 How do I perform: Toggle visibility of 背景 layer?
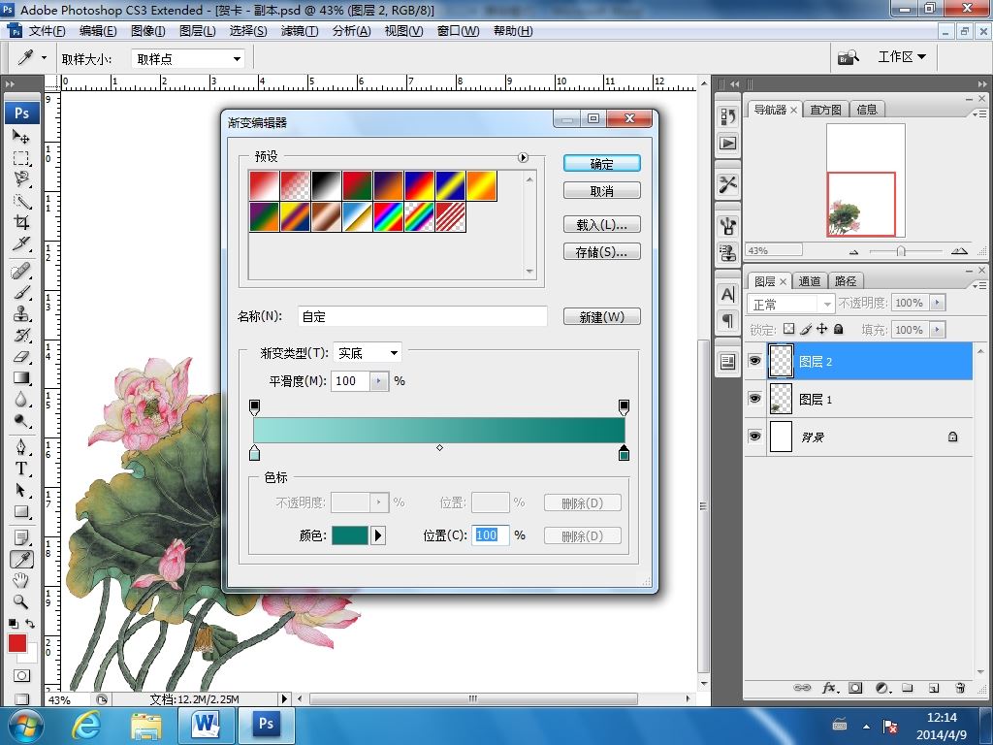pyautogui.click(x=754, y=437)
